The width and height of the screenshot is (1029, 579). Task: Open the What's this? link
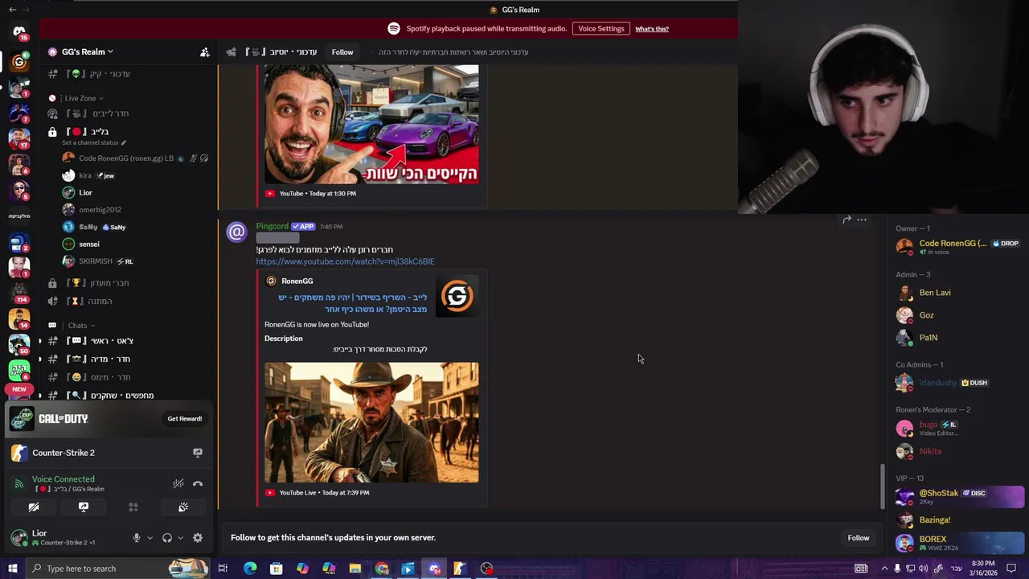(652, 29)
